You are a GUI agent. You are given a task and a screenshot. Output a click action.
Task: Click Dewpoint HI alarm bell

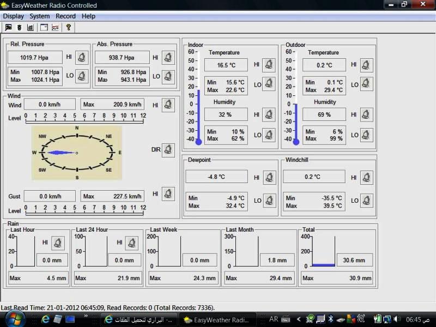(269, 178)
